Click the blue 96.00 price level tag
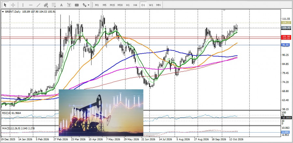293x143 pixels. pos(286,45)
